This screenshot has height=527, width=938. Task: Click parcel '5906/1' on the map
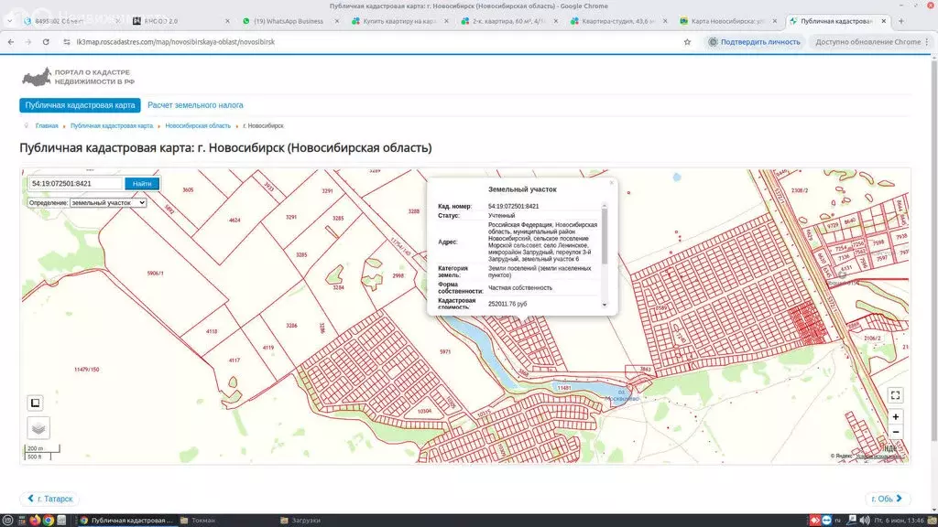[155, 273]
